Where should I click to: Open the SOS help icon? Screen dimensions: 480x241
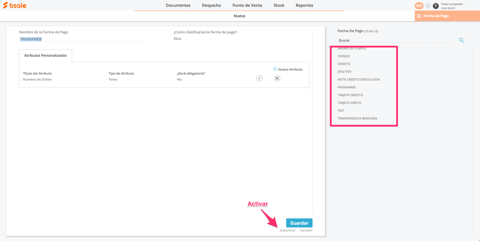[419, 6]
